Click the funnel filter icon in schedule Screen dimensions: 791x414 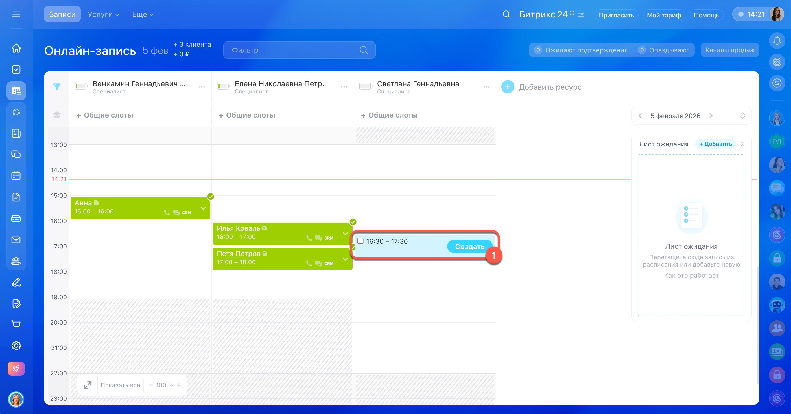[x=57, y=87]
